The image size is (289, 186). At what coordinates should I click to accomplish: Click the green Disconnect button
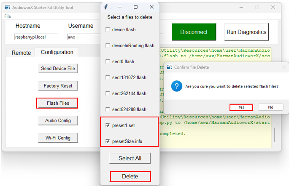[x=194, y=32]
